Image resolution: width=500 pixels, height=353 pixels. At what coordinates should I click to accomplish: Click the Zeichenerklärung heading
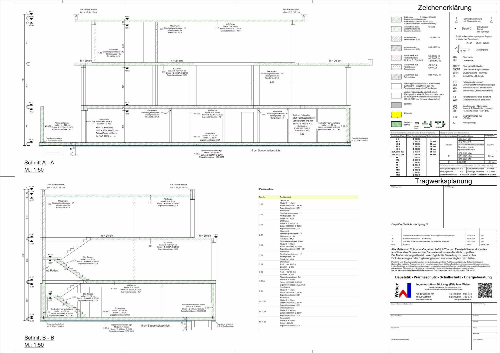pos(444,8)
